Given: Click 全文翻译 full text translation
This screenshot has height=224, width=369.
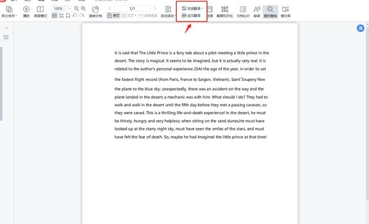Looking at the screenshot, I should (x=191, y=16).
